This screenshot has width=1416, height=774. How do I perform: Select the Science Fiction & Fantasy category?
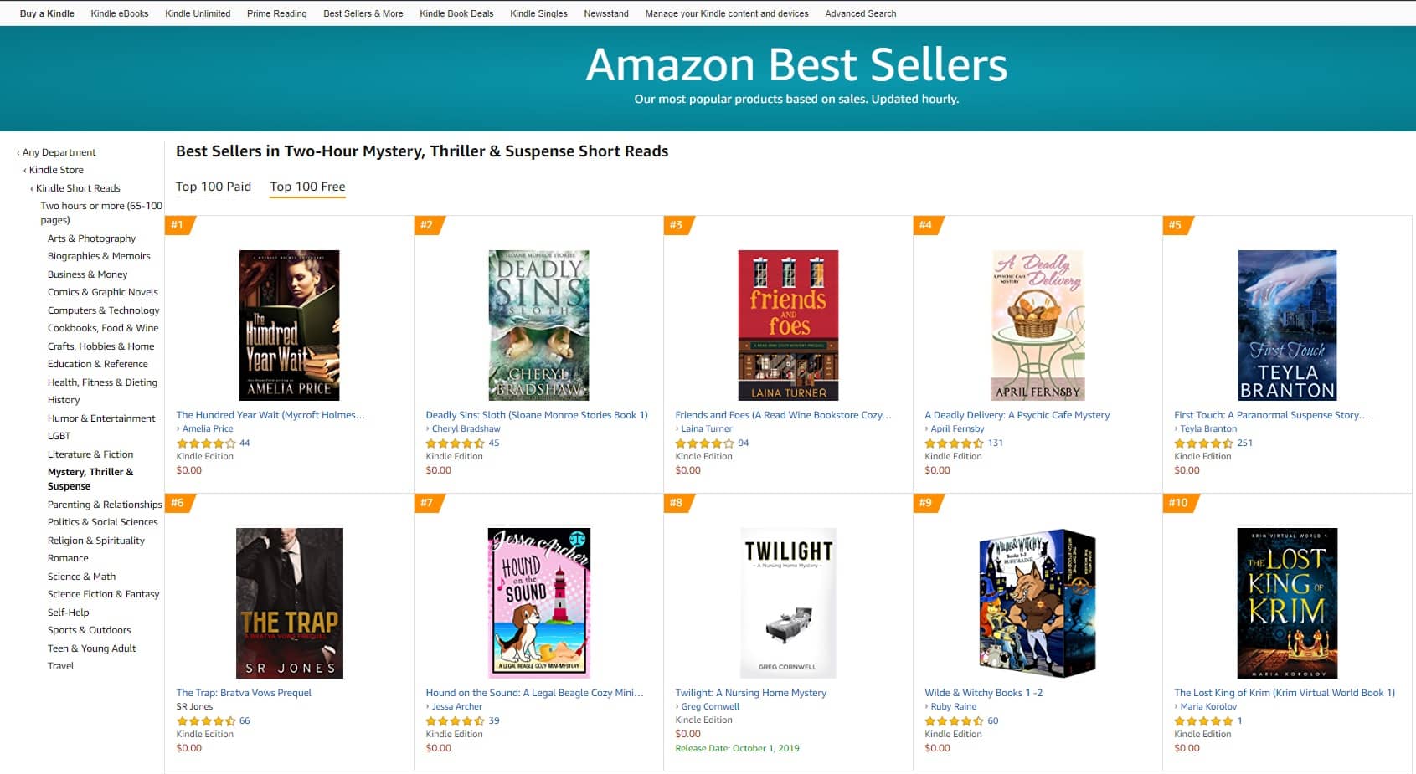click(103, 594)
